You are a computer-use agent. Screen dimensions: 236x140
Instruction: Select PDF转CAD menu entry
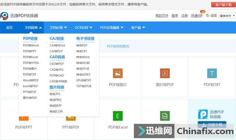coord(57,75)
